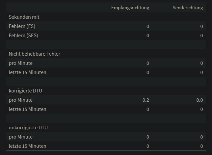Click the Empfangsrichtung column header
This screenshot has height=155, width=212.
coord(130,8)
